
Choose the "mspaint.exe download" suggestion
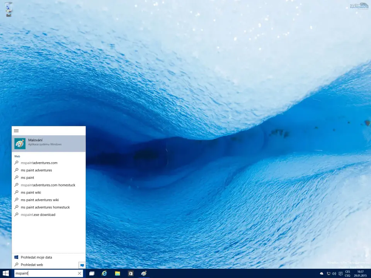click(38, 215)
